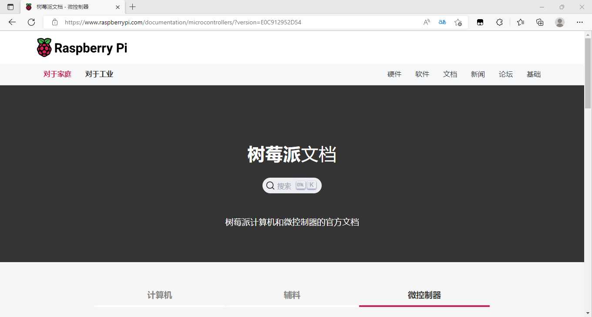The image size is (592, 317).
Task: Refresh the page with the reload icon
Action: (x=31, y=22)
